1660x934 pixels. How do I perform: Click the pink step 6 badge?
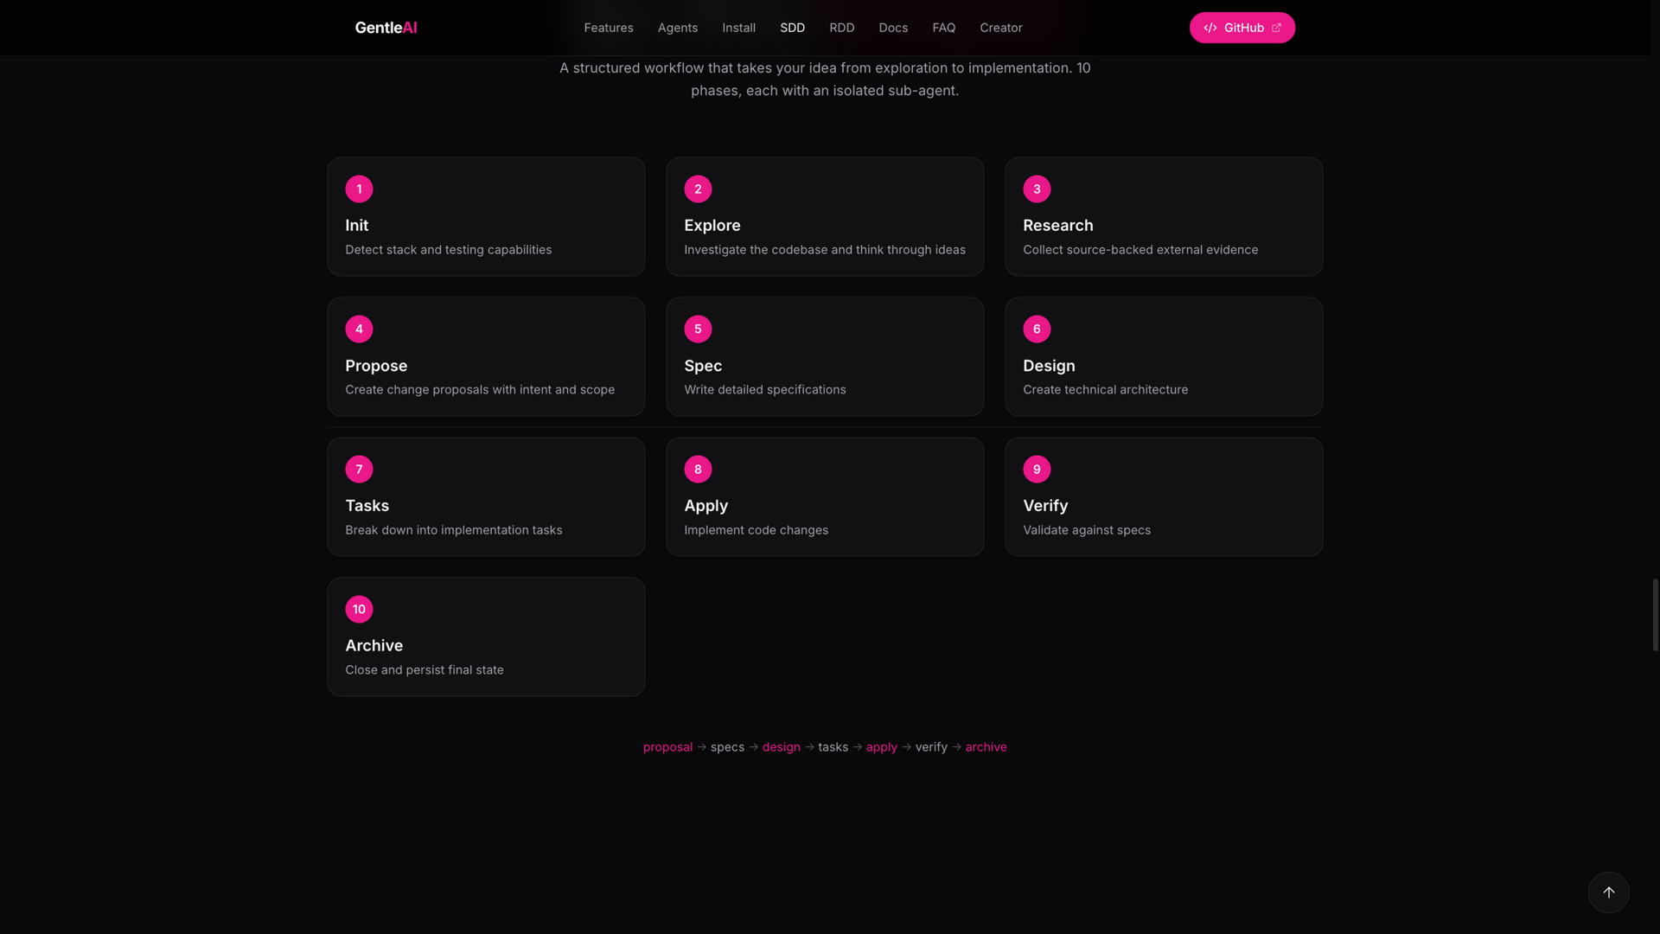pos(1037,329)
